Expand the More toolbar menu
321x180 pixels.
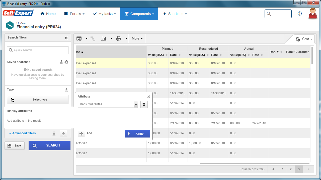coord(137,38)
